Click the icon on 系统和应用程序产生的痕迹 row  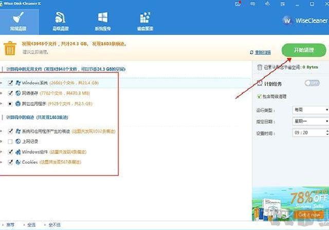[x=18, y=131]
